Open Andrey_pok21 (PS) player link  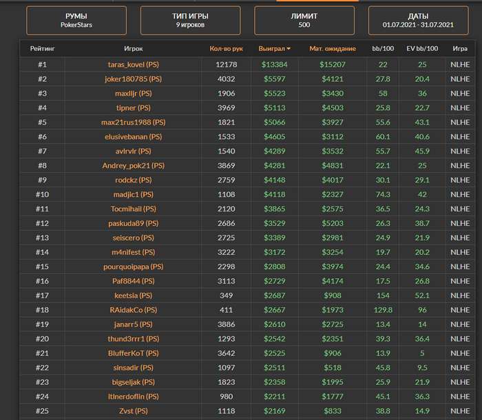[133, 165]
